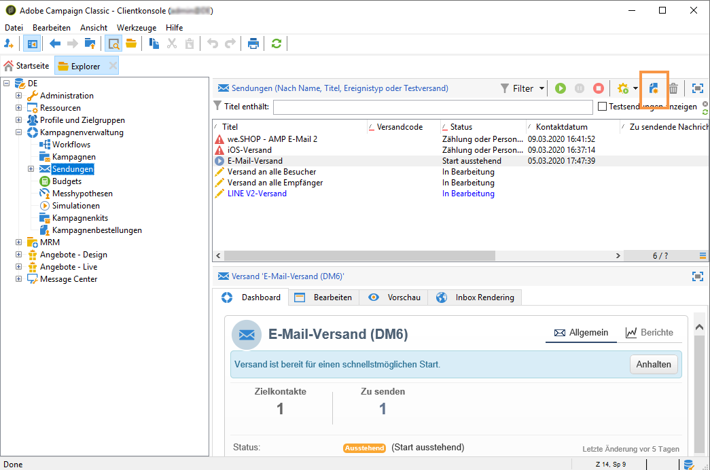The width and height of the screenshot is (710, 470).
Task: Click the undo arrow in toolbar
Action: [x=213, y=43]
